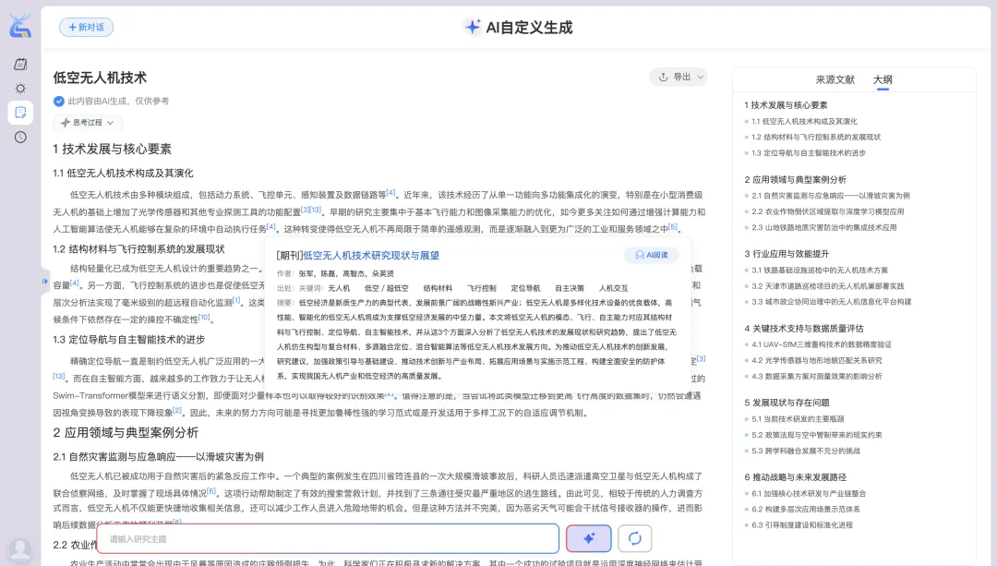Switch to the 来源文献 tab
The image size is (997, 566).
pyautogui.click(x=835, y=80)
